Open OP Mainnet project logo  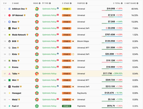pyautogui.click(x=9, y=15)
